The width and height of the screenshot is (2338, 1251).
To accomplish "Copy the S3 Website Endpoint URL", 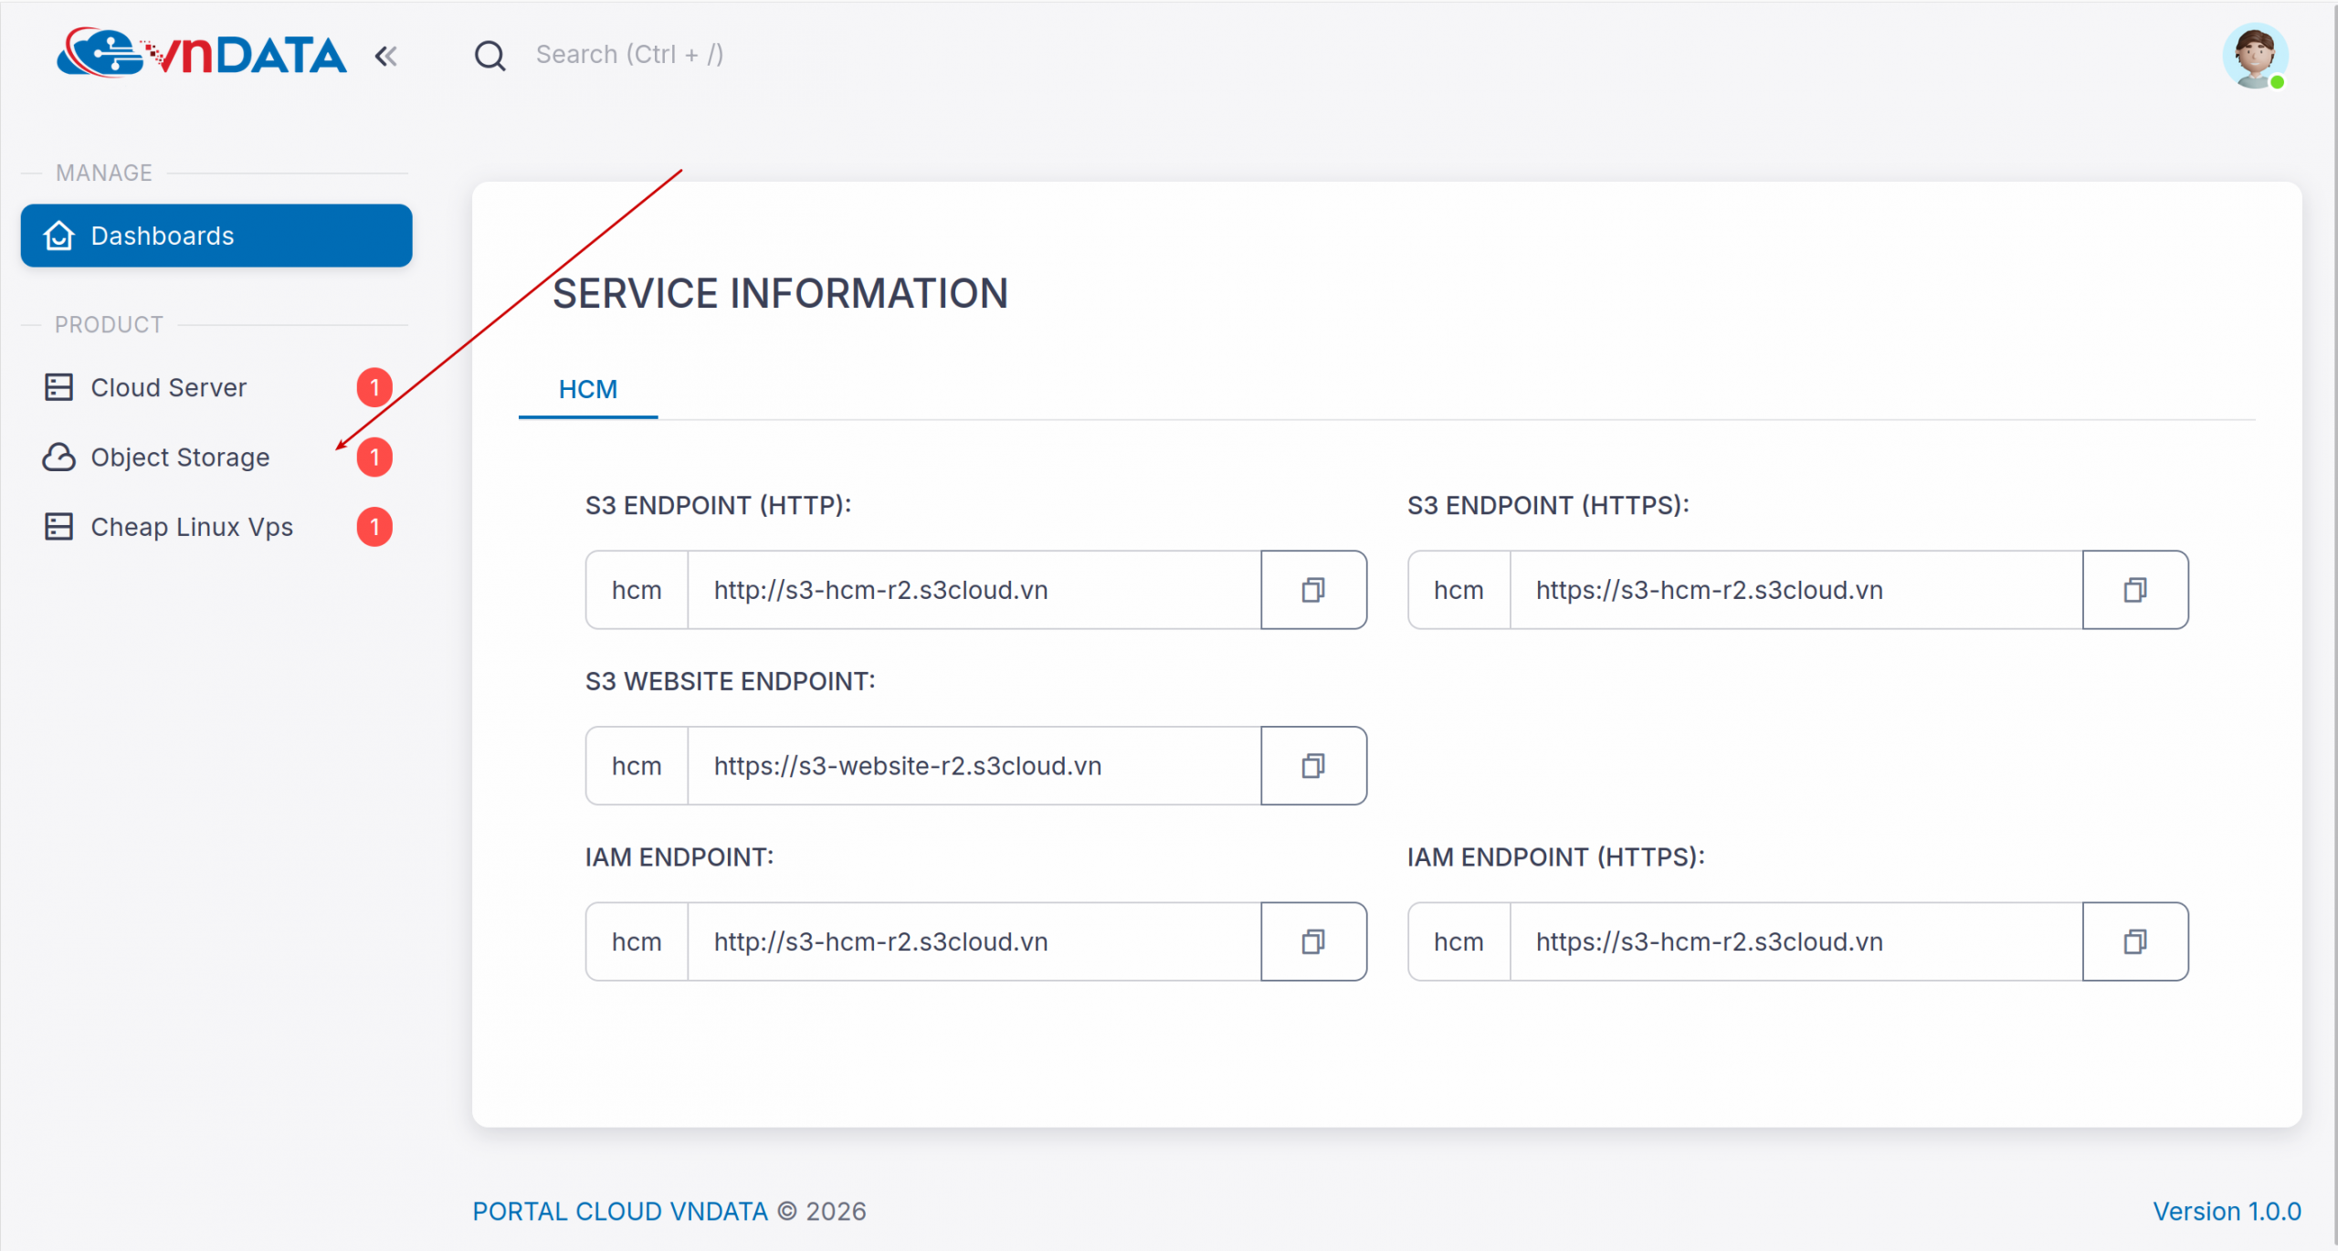I will pos(1314,765).
